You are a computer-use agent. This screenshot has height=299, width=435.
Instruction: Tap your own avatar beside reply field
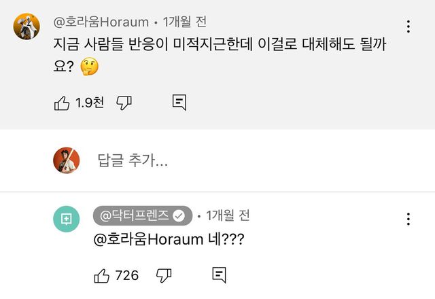coord(67,160)
